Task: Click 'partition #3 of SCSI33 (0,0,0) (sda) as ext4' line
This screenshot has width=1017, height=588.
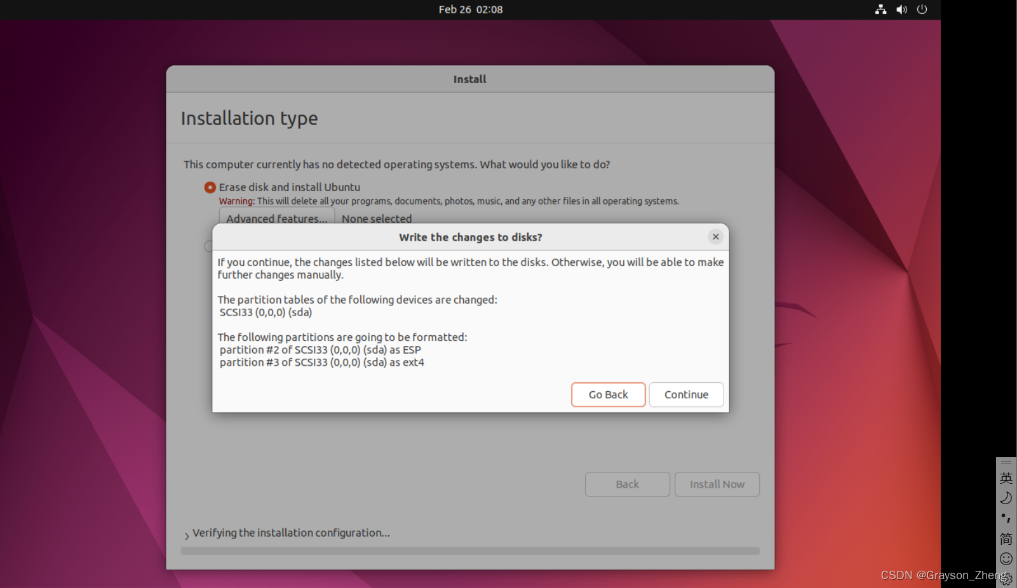Action: pyautogui.click(x=322, y=363)
